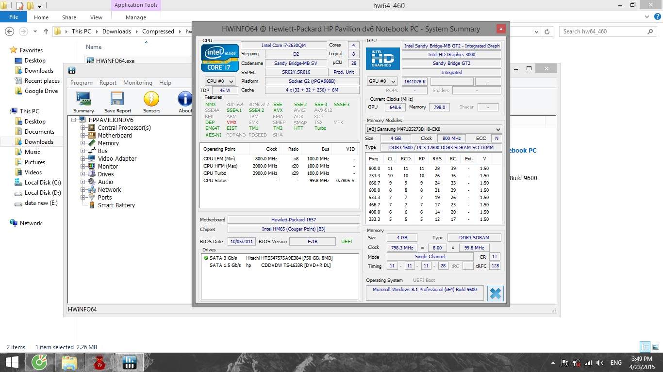Refresh the Explorer address bar

coord(547,31)
